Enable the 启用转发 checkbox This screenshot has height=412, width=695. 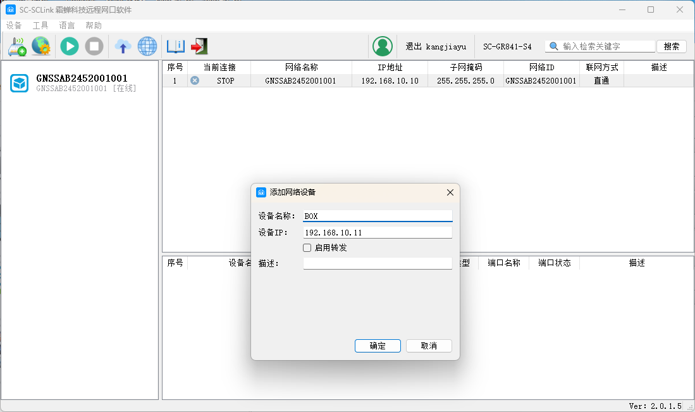click(307, 248)
